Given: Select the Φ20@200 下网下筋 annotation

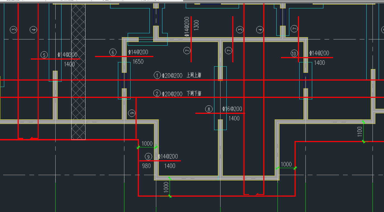Looking at the screenshot, I should click(x=182, y=94).
